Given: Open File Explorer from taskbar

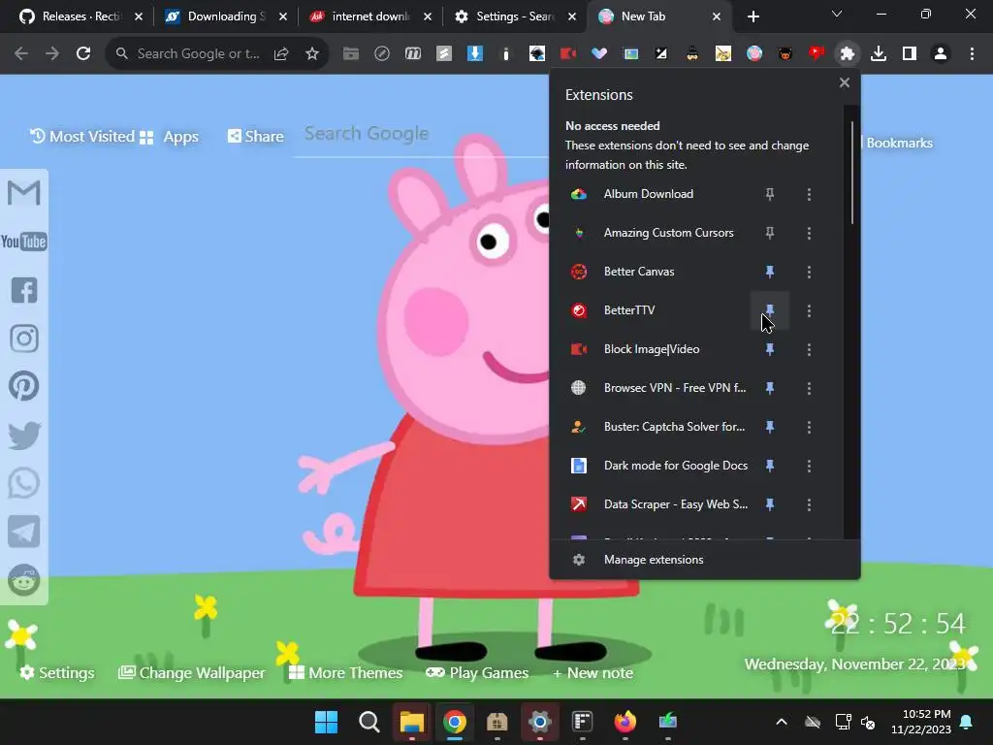Looking at the screenshot, I should point(411,722).
